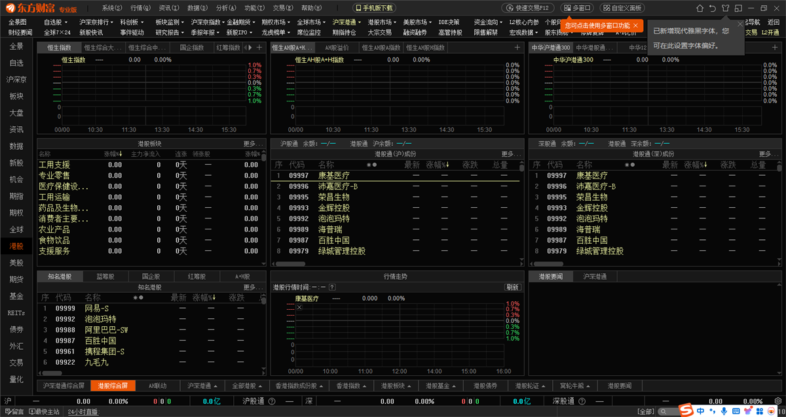786x417 pixels.
Task: Close the orange multi-window tip
Action: tap(635, 25)
